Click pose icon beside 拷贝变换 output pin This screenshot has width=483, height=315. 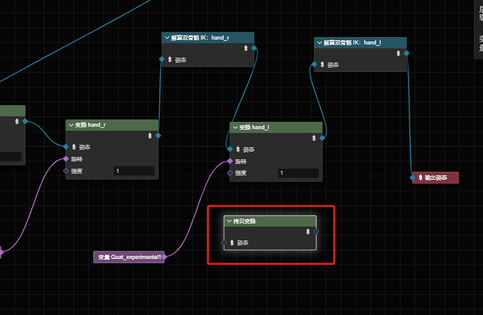[308, 232]
